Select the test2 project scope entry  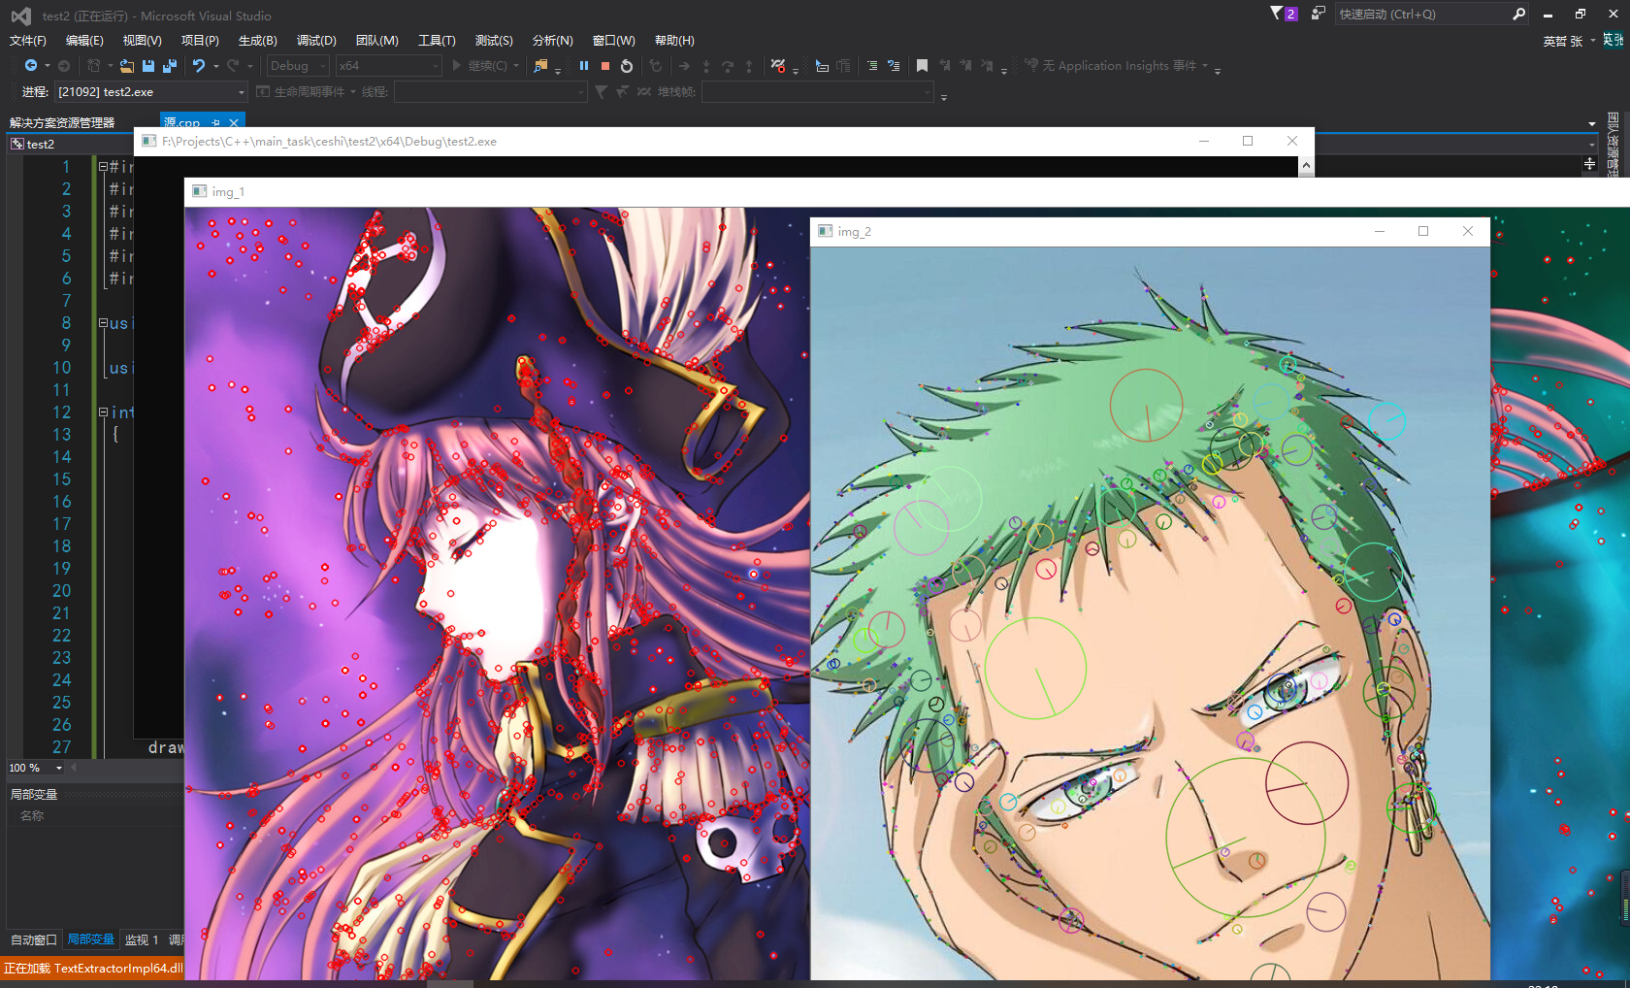40,144
